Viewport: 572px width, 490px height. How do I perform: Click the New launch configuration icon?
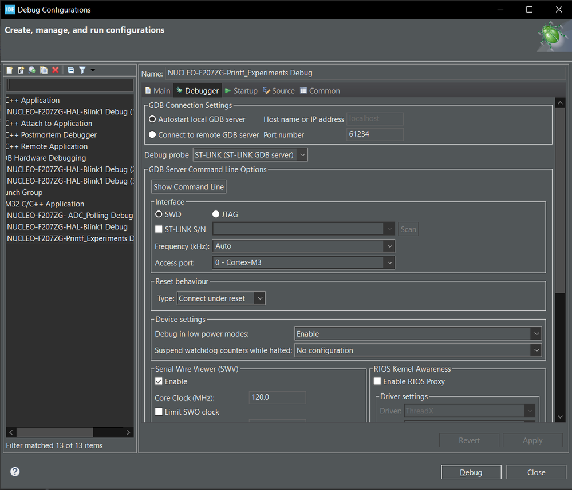coord(10,70)
